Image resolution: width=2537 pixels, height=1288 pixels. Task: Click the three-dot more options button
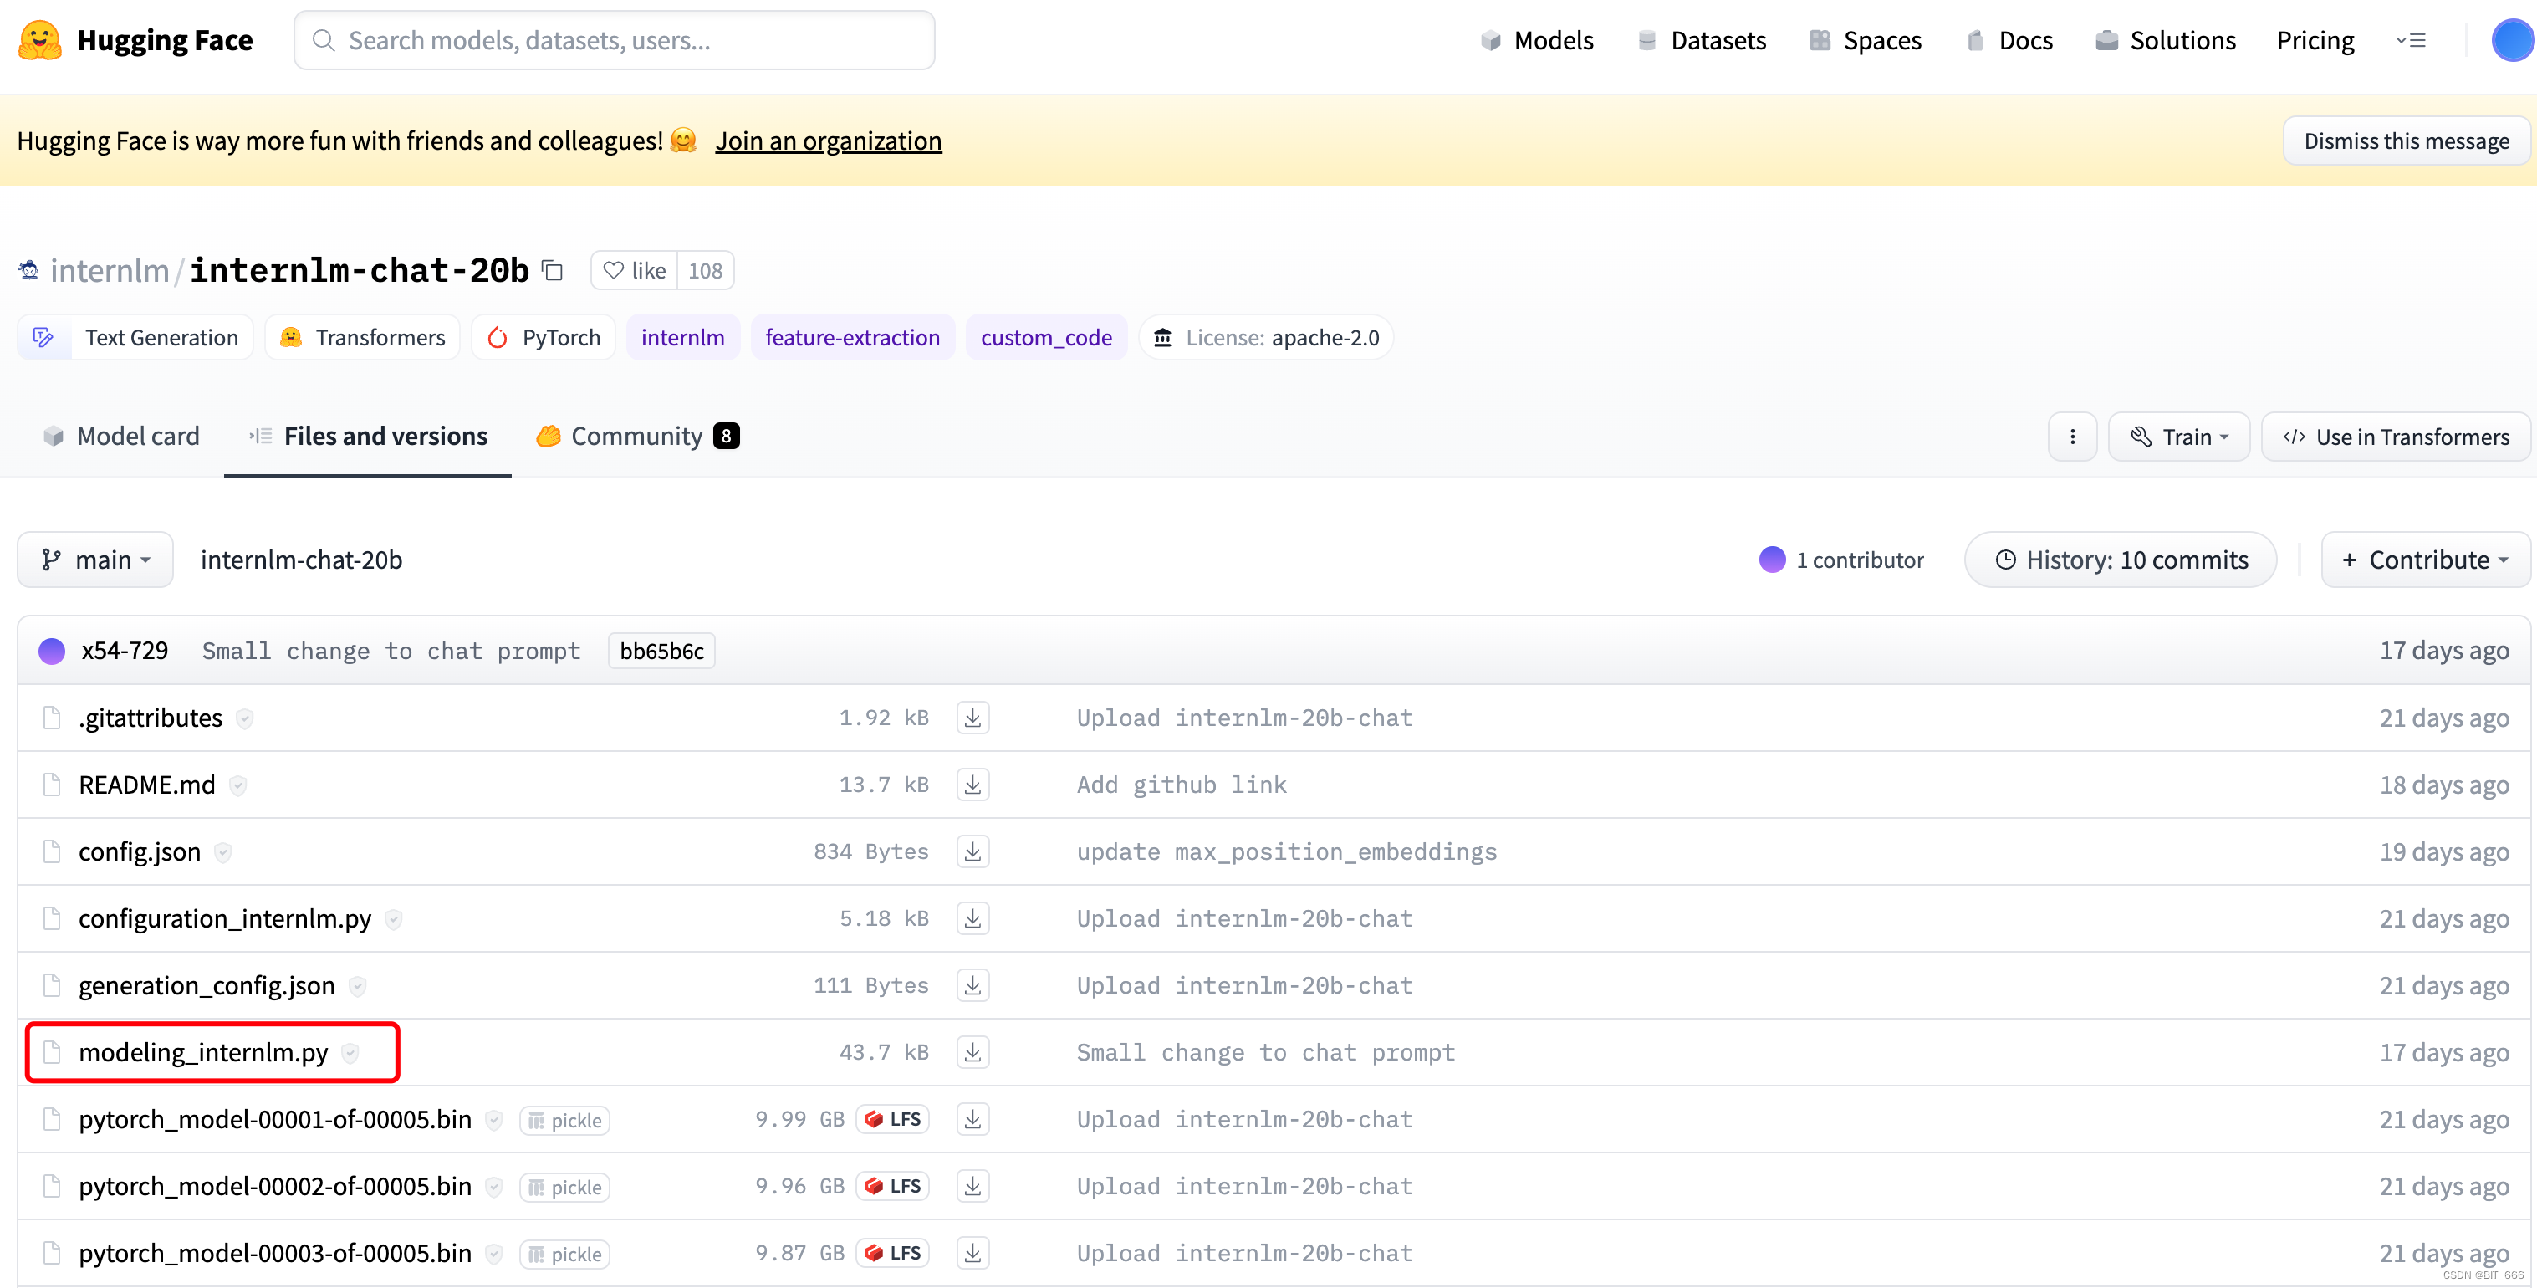(2072, 437)
